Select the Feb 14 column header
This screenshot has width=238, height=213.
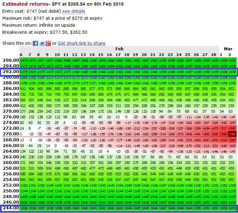pos(92,55)
